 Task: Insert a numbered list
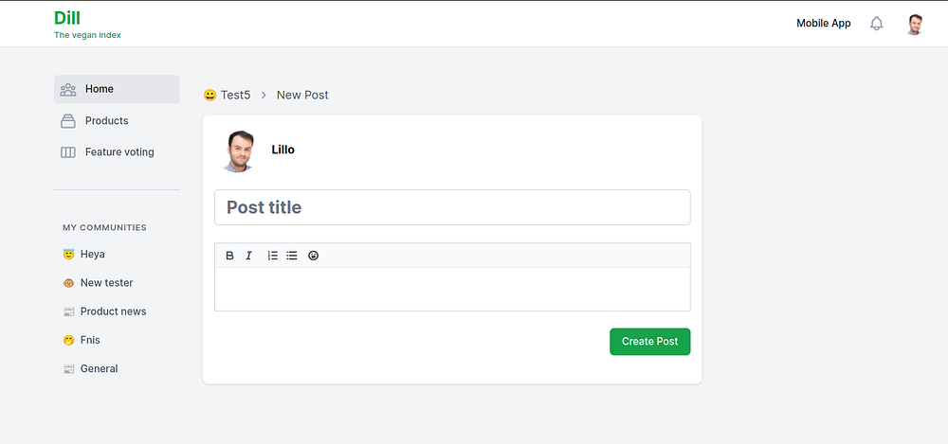[273, 256]
